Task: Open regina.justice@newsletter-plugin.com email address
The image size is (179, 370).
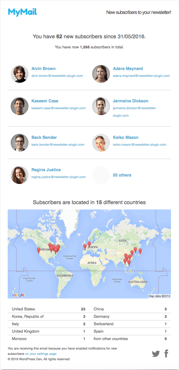Action: 58,177
